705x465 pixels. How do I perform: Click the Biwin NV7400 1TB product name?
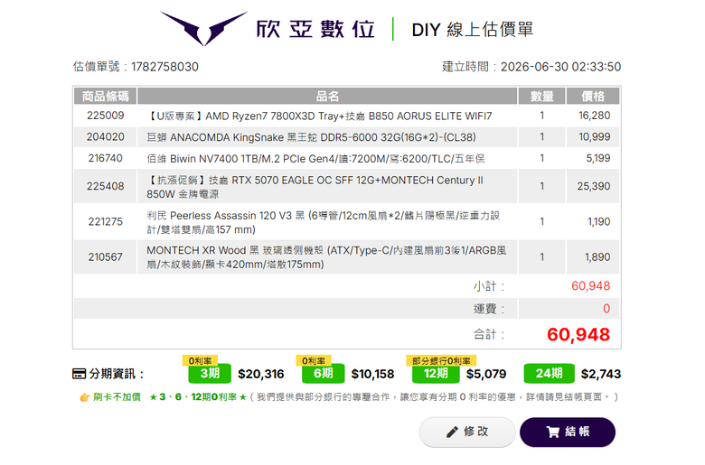point(315,159)
